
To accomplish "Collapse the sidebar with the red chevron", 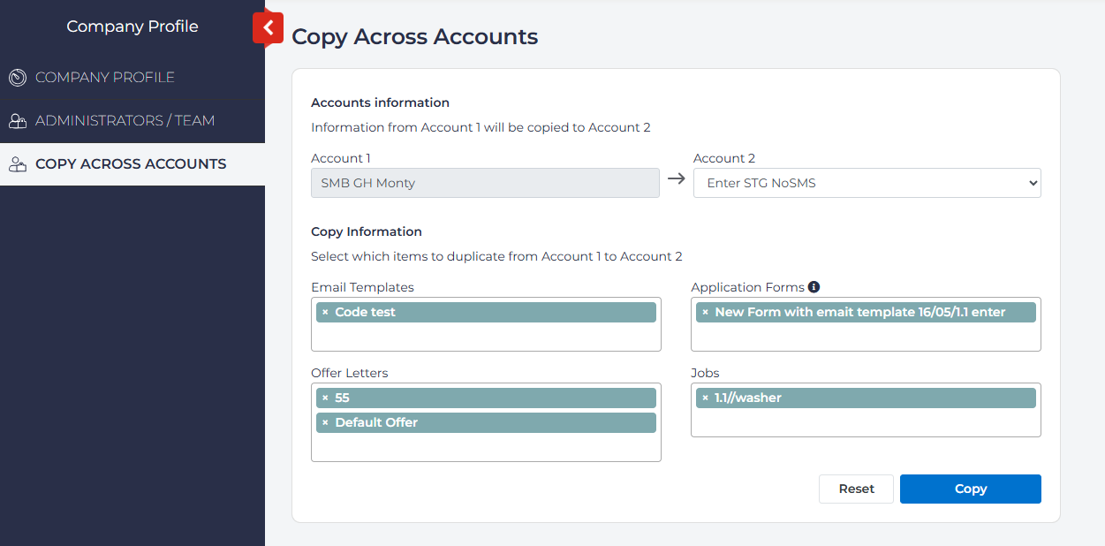I will coord(268,28).
